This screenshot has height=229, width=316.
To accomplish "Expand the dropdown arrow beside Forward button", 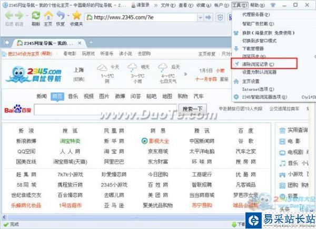I will [27, 15].
